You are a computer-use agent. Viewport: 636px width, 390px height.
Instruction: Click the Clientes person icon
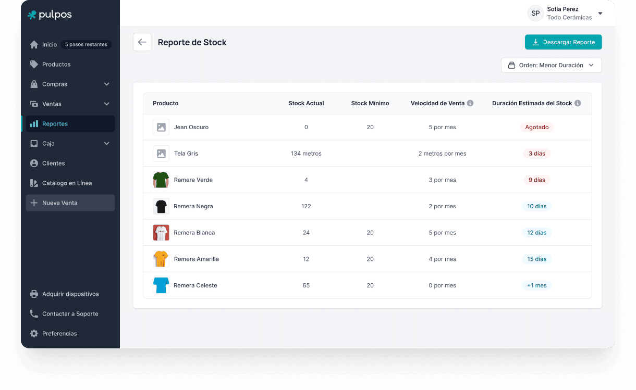(x=34, y=163)
